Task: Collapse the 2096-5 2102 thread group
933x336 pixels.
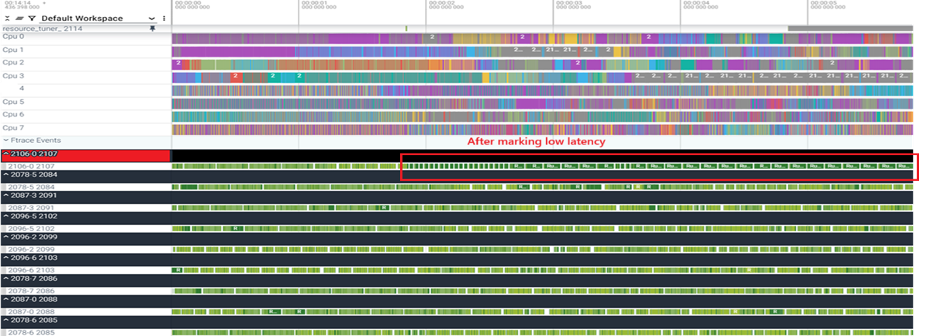Action: [x=5, y=217]
